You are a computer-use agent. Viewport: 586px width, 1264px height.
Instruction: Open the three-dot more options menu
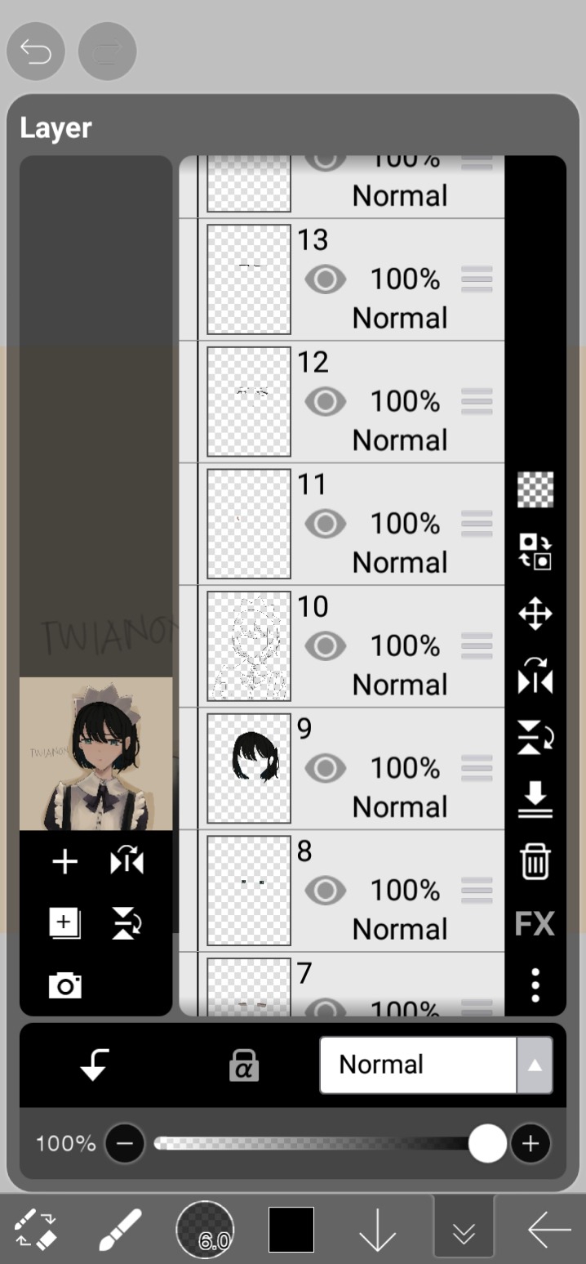[535, 985]
